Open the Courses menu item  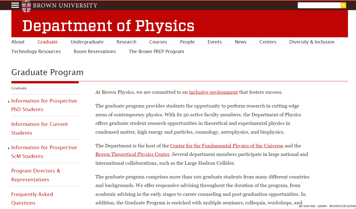tap(158, 42)
